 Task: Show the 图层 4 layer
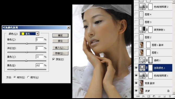coord(136,14)
